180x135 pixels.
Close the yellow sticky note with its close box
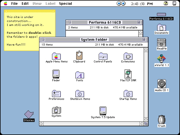pyautogui.click(x=6, y=11)
